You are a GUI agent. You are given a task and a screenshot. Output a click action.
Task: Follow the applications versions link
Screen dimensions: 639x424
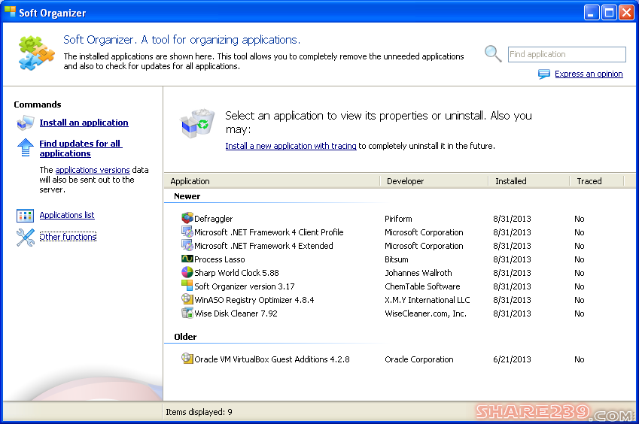click(93, 170)
